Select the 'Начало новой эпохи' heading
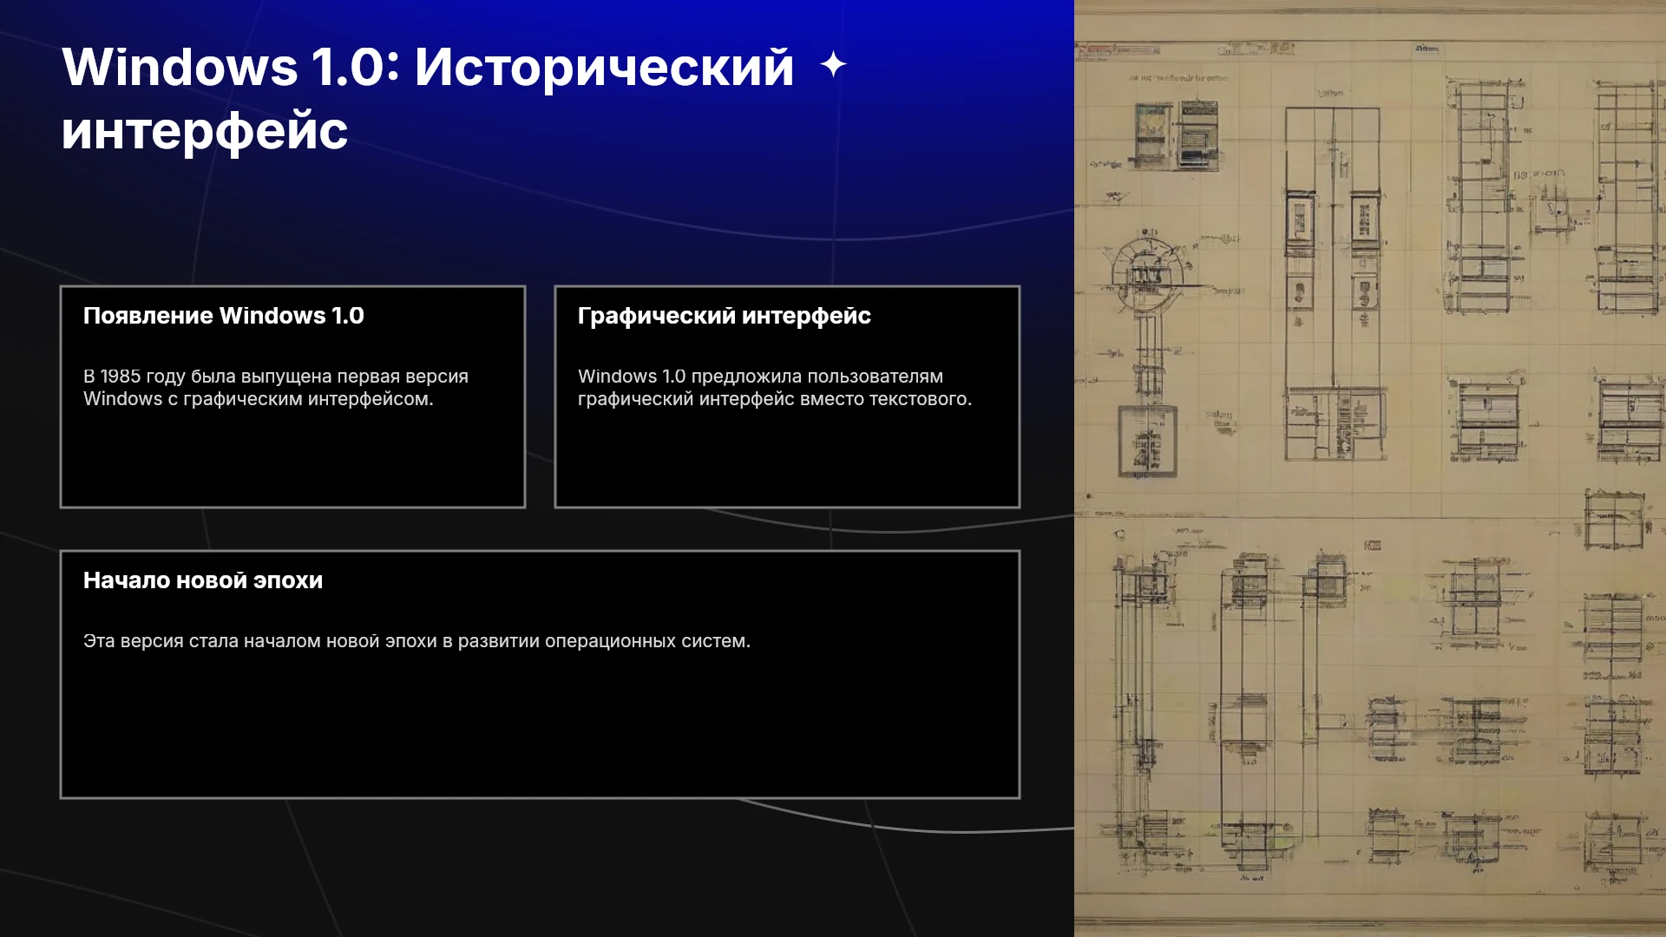Screen dimensions: 1666x937 [203, 580]
